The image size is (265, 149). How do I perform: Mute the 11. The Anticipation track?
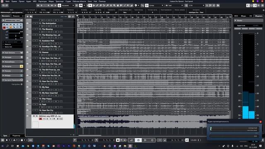pos(34,23)
